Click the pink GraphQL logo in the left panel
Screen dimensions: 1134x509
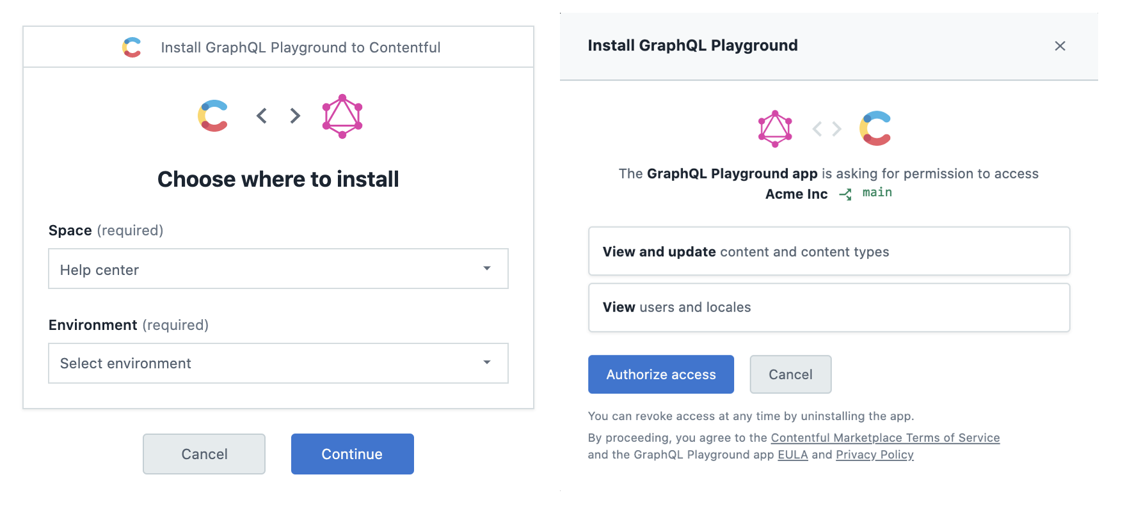point(342,116)
